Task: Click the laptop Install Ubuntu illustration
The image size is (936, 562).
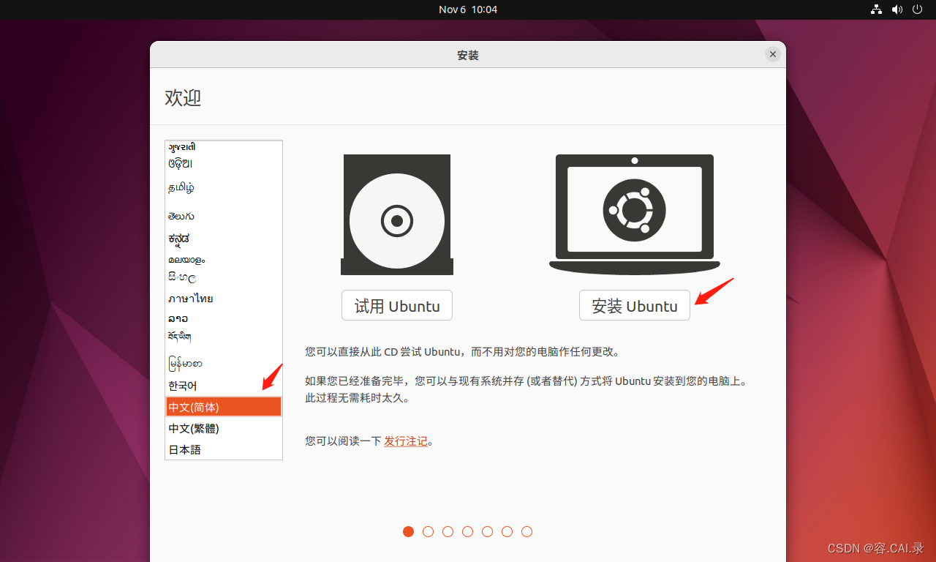Action: click(635, 214)
